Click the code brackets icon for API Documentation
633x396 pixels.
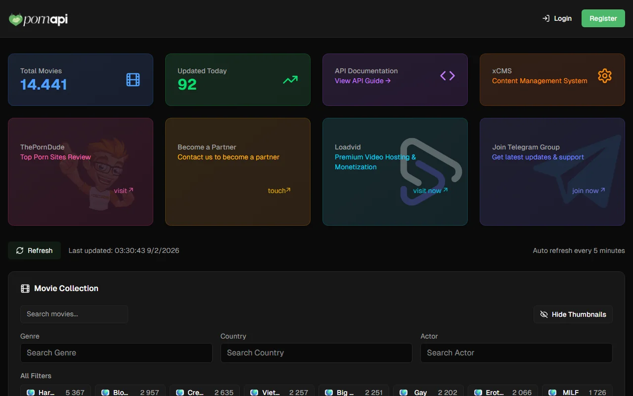pyautogui.click(x=448, y=76)
